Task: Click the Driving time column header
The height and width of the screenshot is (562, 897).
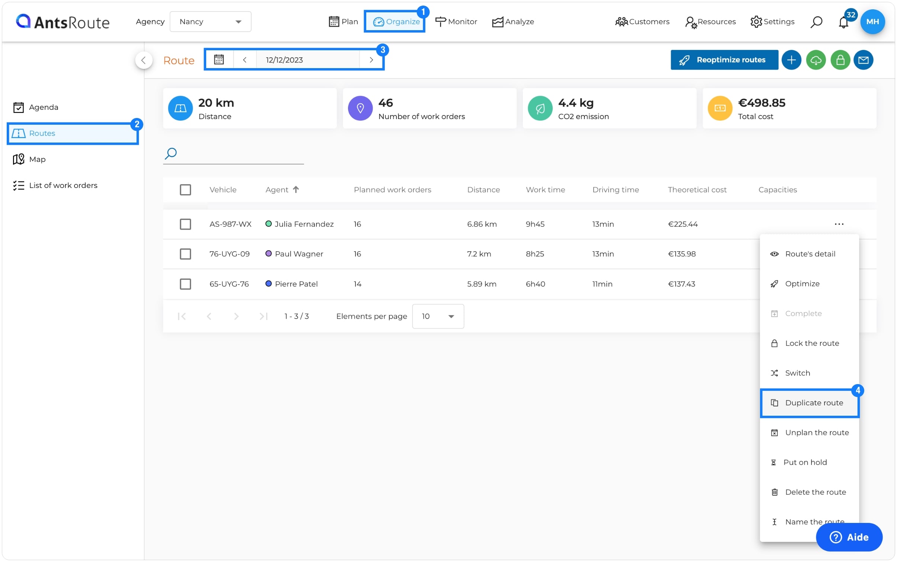Action: [615, 190]
